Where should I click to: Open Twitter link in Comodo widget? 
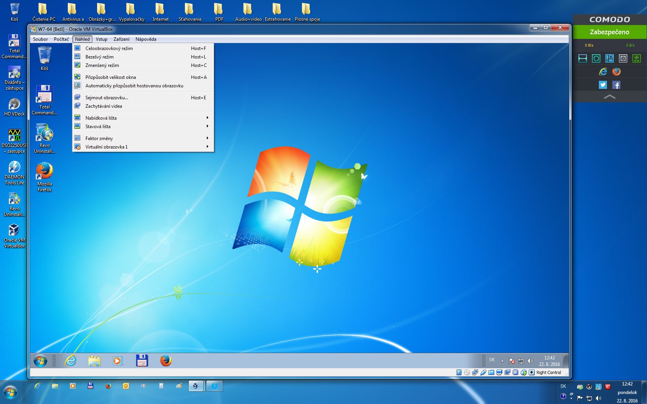[603, 85]
